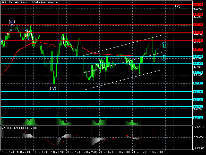
Task: Select cyan price level tag 1.21496
Action: [198, 83]
